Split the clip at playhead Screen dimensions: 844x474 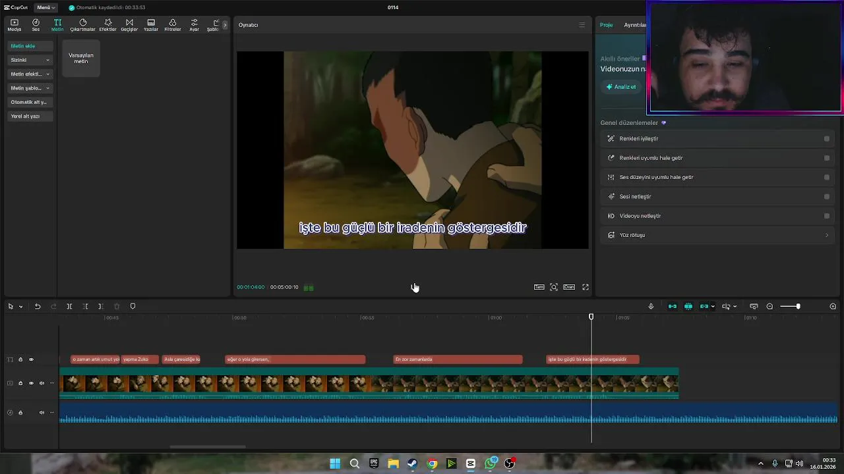pyautogui.click(x=69, y=306)
